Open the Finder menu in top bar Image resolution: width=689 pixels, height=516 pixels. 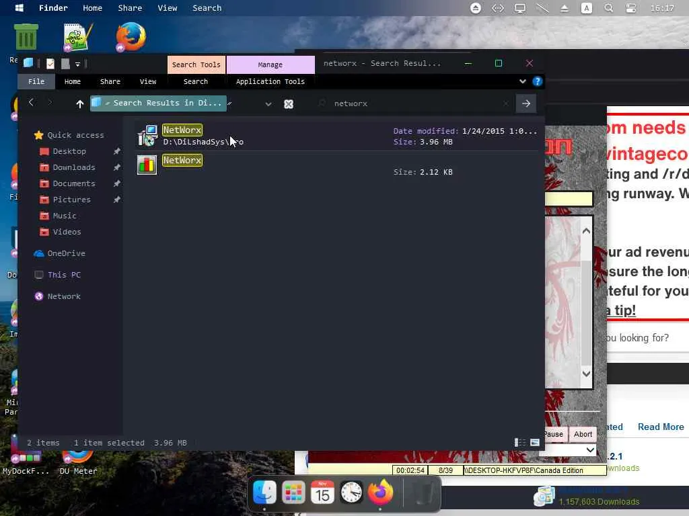(53, 8)
